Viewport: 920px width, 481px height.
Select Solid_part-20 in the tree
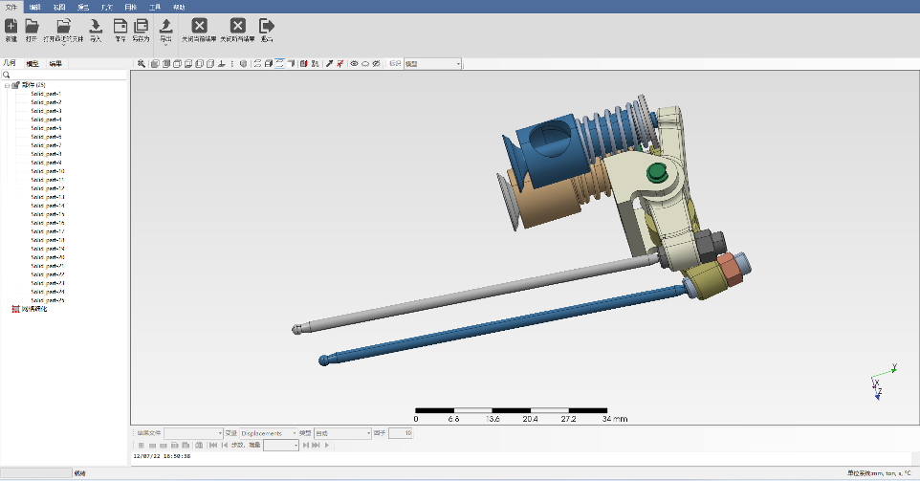[x=48, y=257]
